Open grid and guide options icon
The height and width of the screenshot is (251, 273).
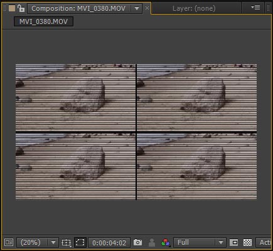click(x=67, y=243)
